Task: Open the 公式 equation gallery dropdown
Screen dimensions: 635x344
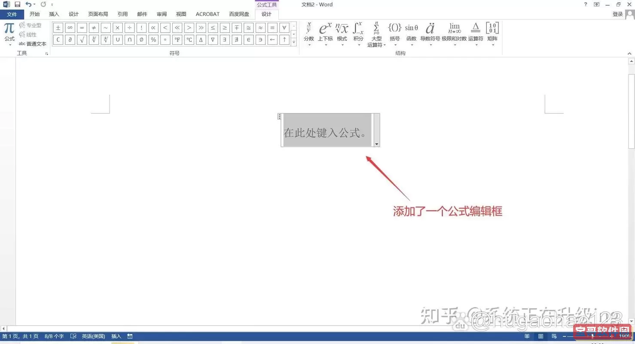Action: point(9,34)
